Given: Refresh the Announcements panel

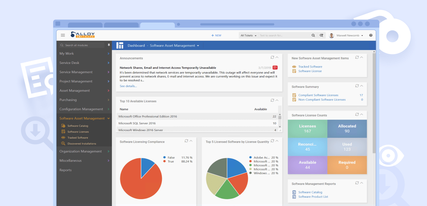Looking at the screenshot, I should click(x=272, y=57).
